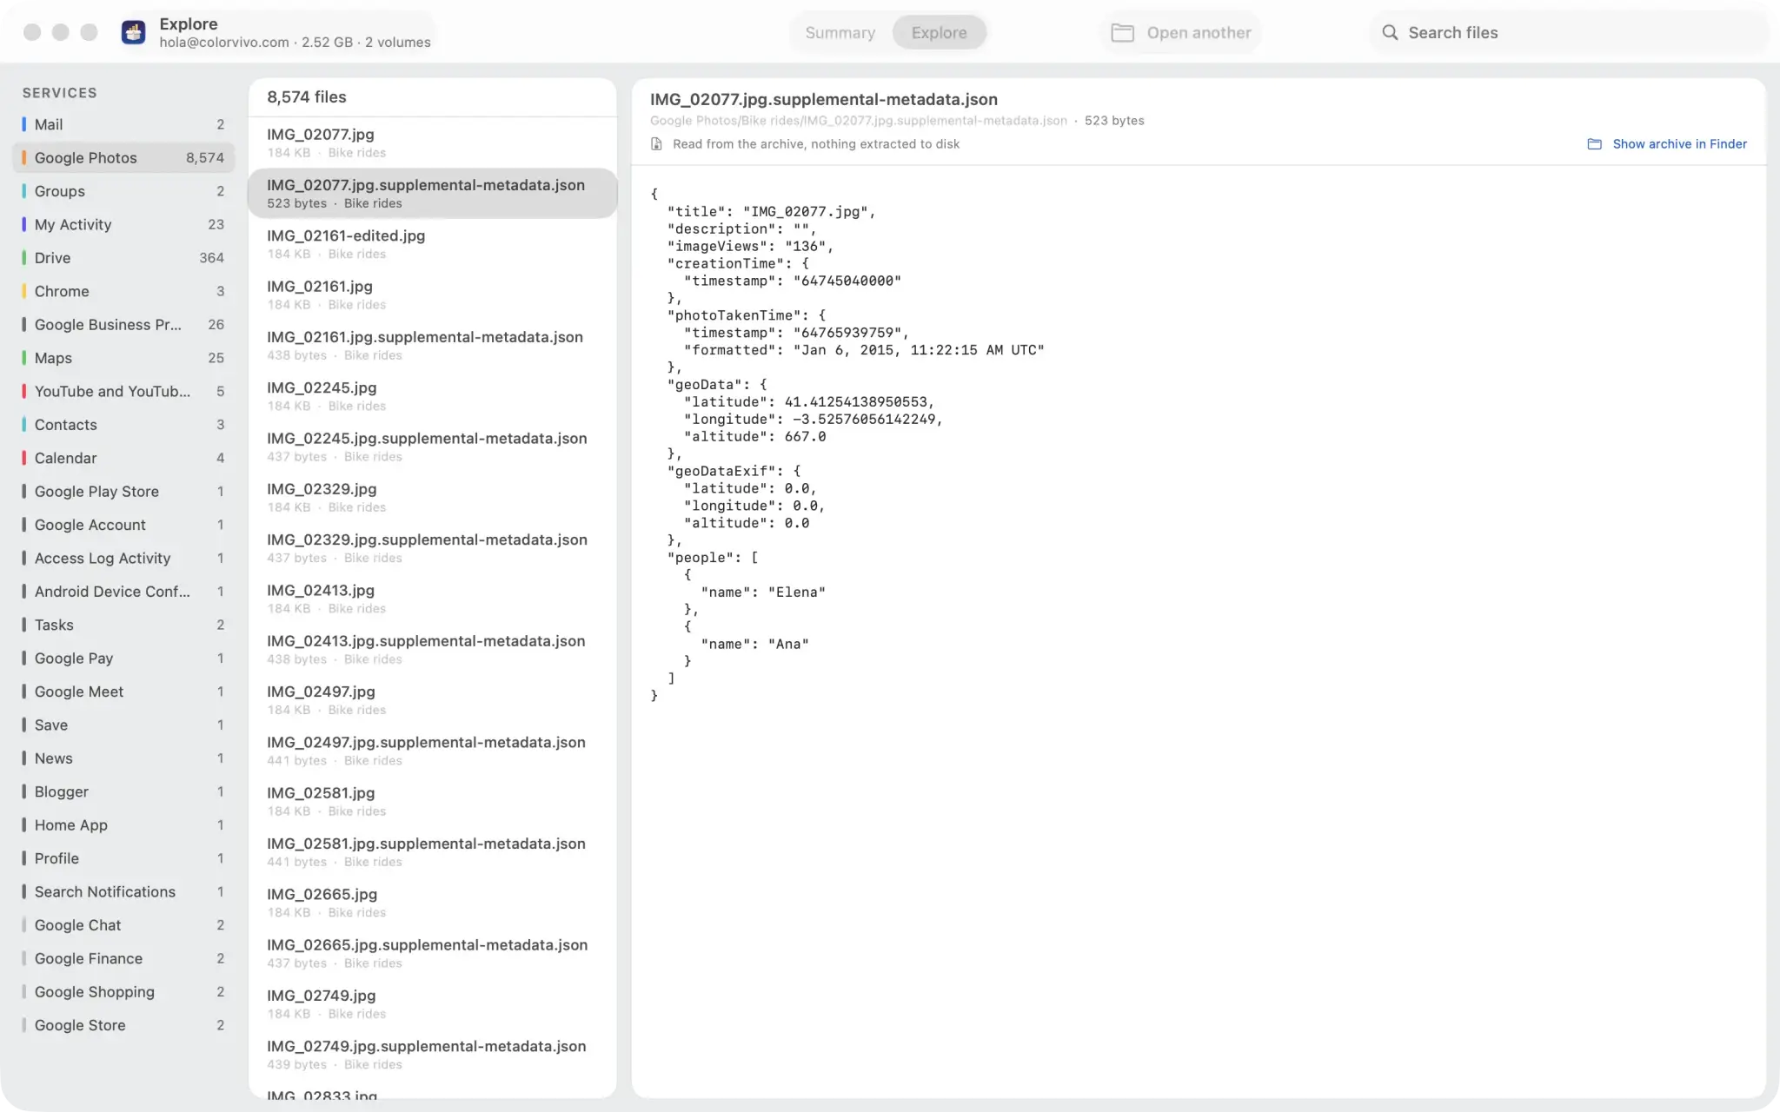Image resolution: width=1780 pixels, height=1112 pixels.
Task: Open IMG_02497.jpg.supplemental-metadata.json
Action: [432, 751]
